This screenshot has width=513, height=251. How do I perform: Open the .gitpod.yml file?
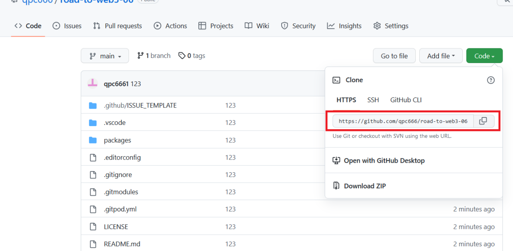pyautogui.click(x=120, y=209)
